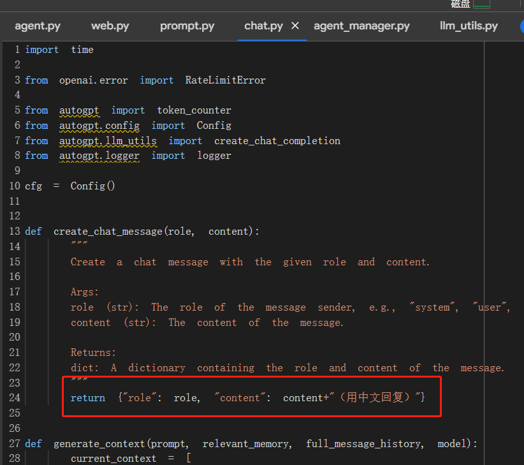Click 'autogpt.logger' on line 8

(x=99, y=156)
